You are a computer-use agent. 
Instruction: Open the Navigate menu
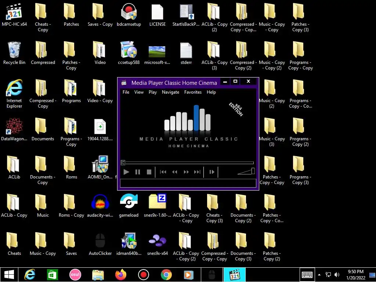click(170, 92)
